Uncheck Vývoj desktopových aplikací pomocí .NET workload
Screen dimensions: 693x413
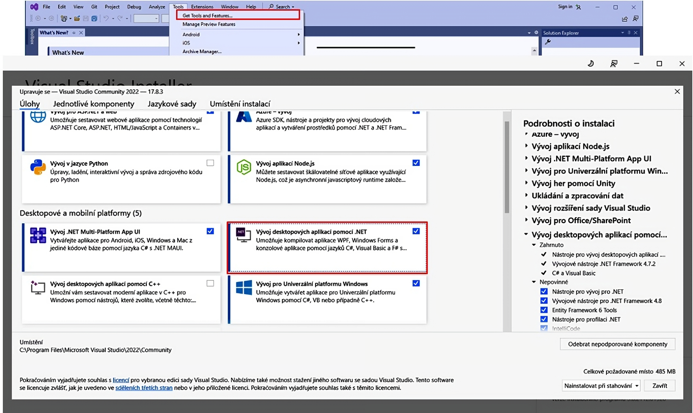point(416,231)
